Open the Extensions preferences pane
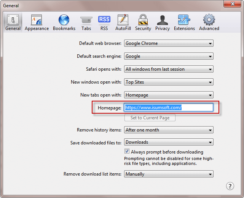Image resolution: width=244 pixels, height=198 pixels. [x=184, y=22]
